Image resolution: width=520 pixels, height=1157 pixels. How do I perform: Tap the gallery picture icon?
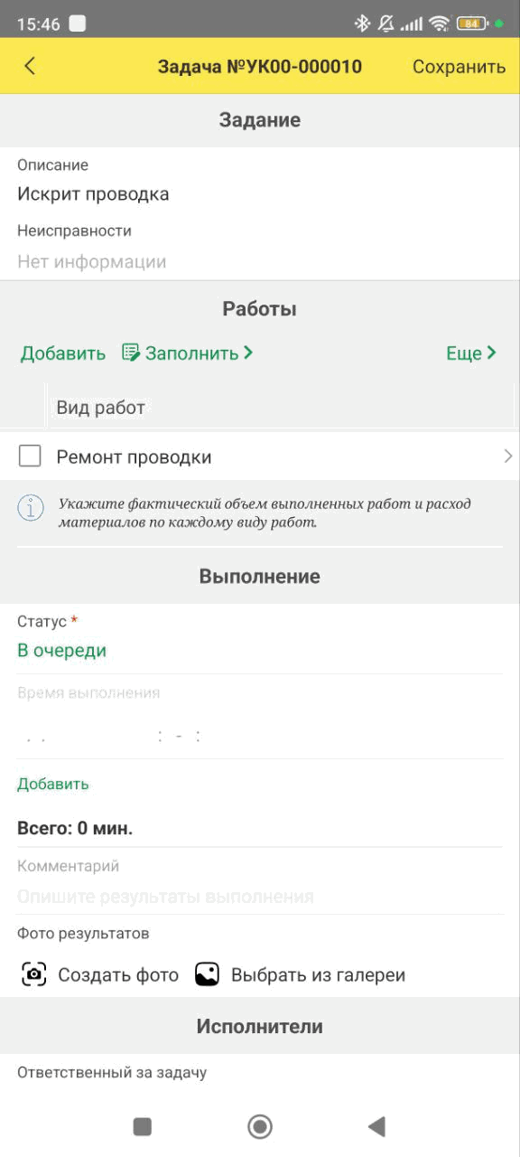(x=208, y=974)
